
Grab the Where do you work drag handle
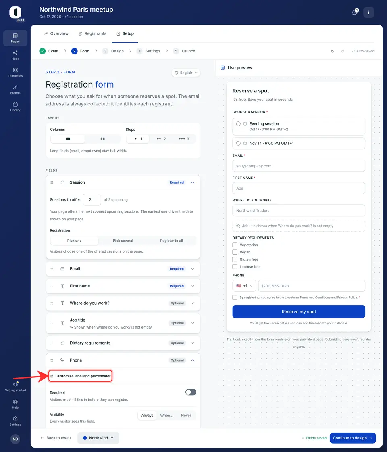pos(52,303)
